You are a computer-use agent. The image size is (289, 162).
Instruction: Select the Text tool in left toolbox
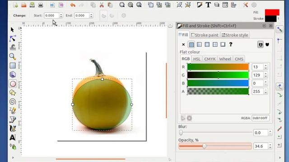pos(13,137)
